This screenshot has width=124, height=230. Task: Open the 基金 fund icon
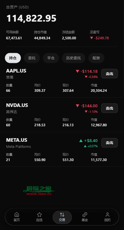click(85, 215)
